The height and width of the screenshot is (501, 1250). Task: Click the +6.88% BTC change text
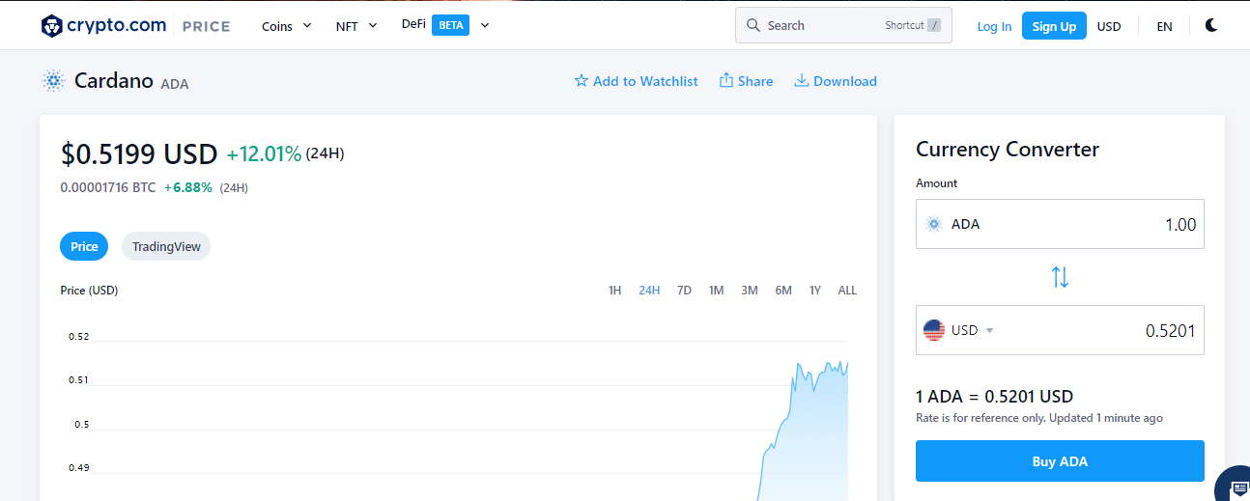tap(187, 187)
